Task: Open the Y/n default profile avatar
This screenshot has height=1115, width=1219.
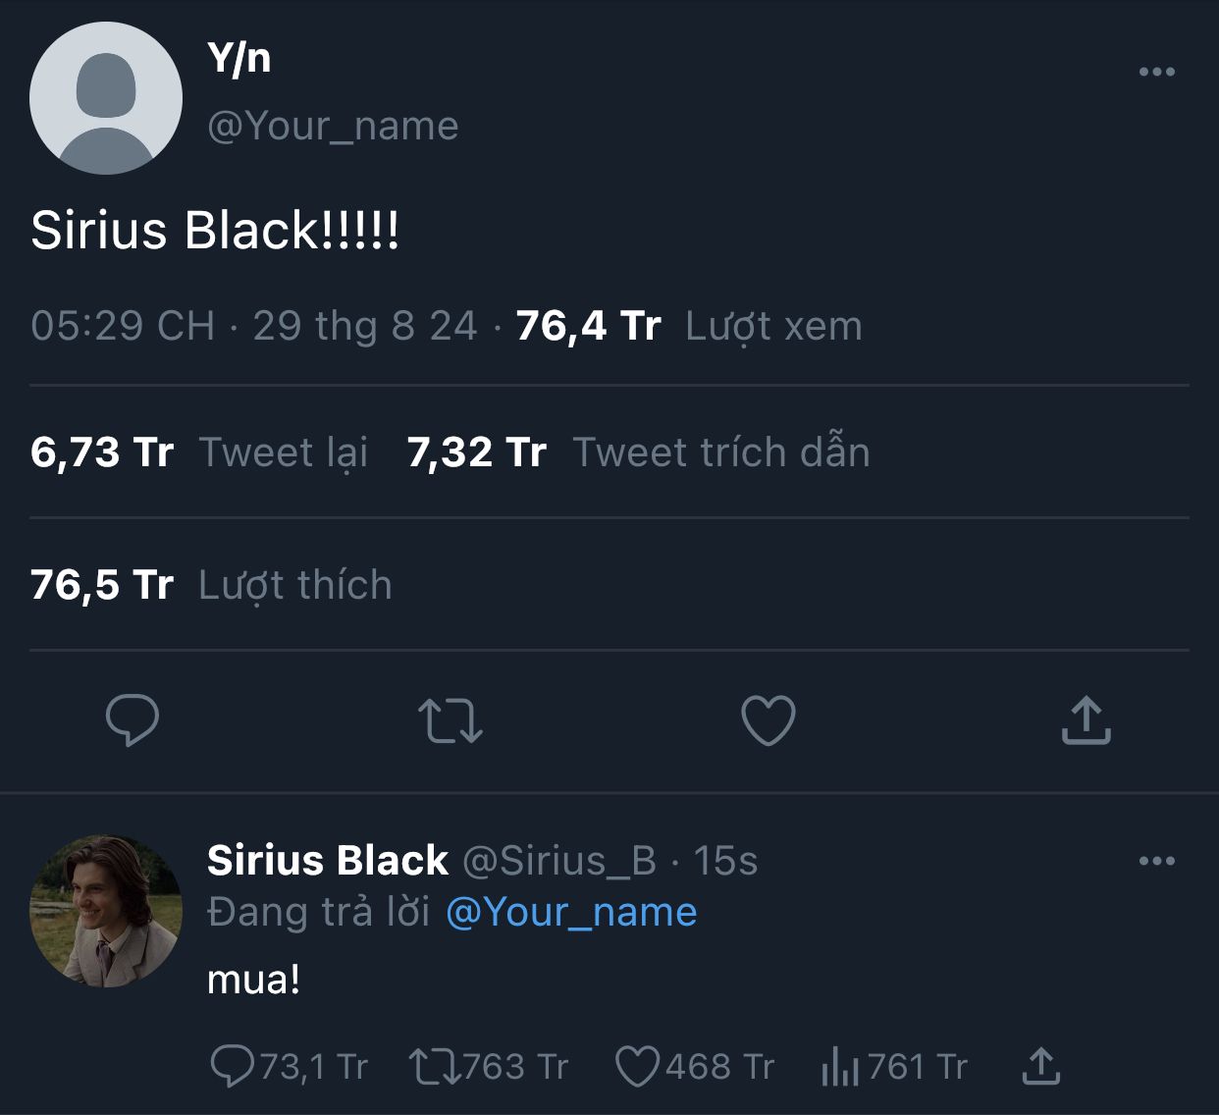Action: pos(106,98)
